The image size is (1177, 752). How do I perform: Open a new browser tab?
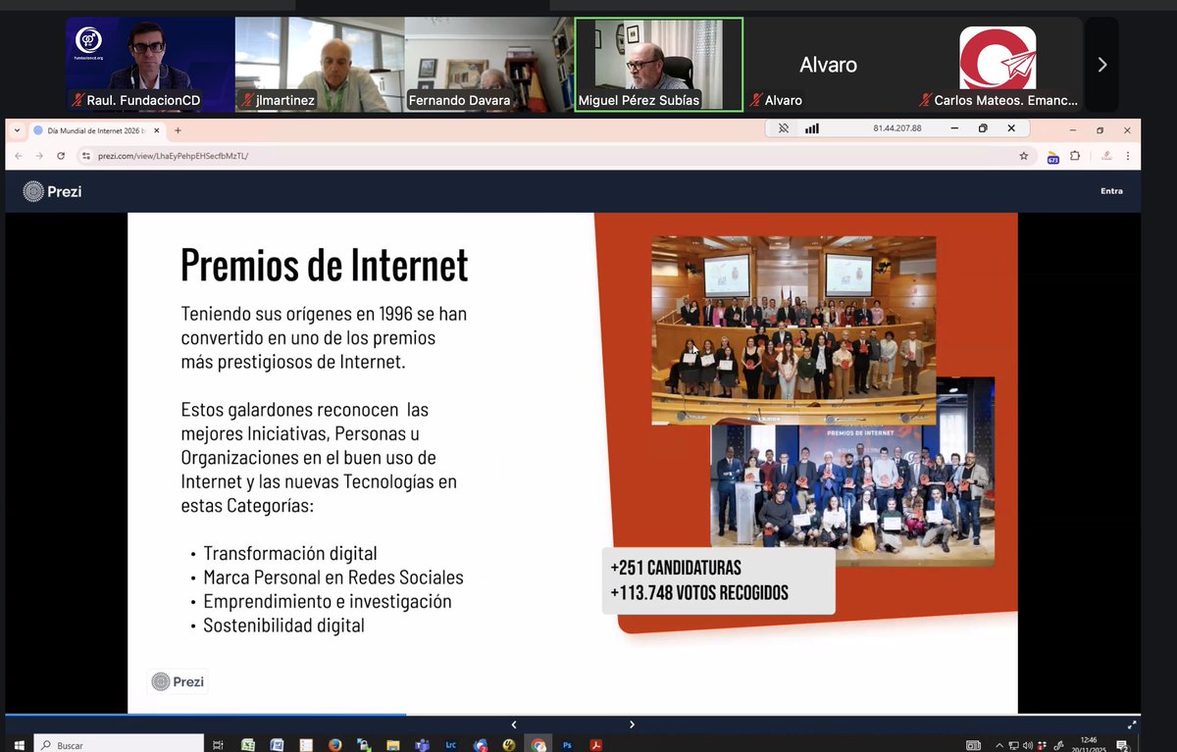tap(177, 128)
